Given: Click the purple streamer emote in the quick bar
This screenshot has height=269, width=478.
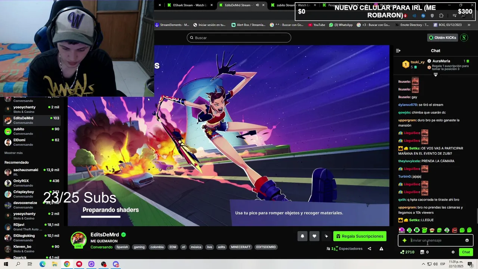Looking at the screenshot, I should coord(401,230).
